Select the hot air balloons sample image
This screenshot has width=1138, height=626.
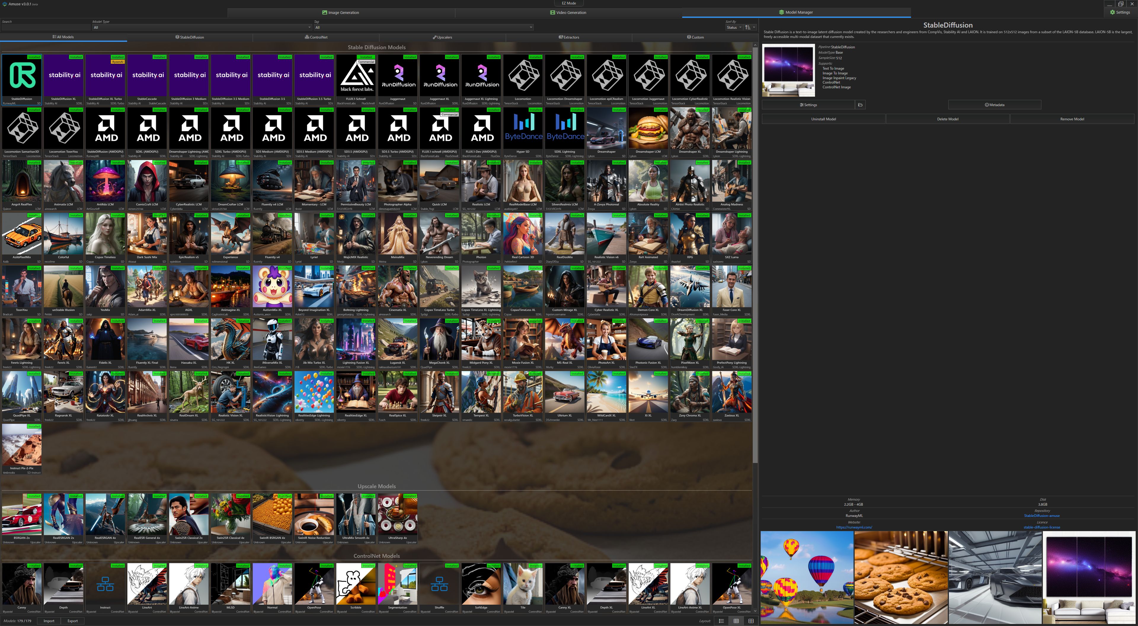pyautogui.click(x=807, y=577)
